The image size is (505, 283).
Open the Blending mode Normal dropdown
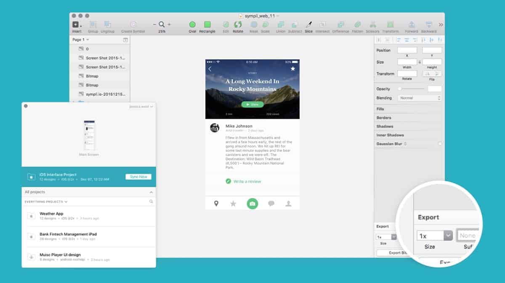point(419,98)
